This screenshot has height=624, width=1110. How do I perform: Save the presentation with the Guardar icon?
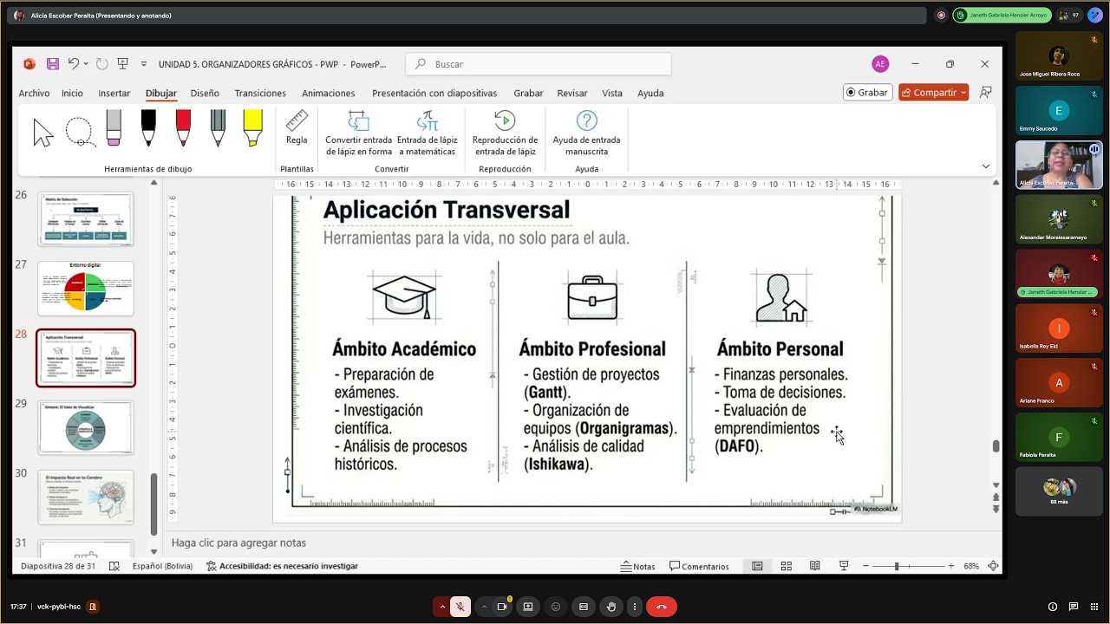(x=53, y=64)
